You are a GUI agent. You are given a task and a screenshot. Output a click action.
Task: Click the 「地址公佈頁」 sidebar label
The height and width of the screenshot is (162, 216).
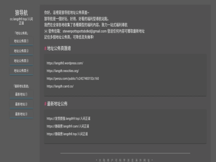[x=21, y=33]
